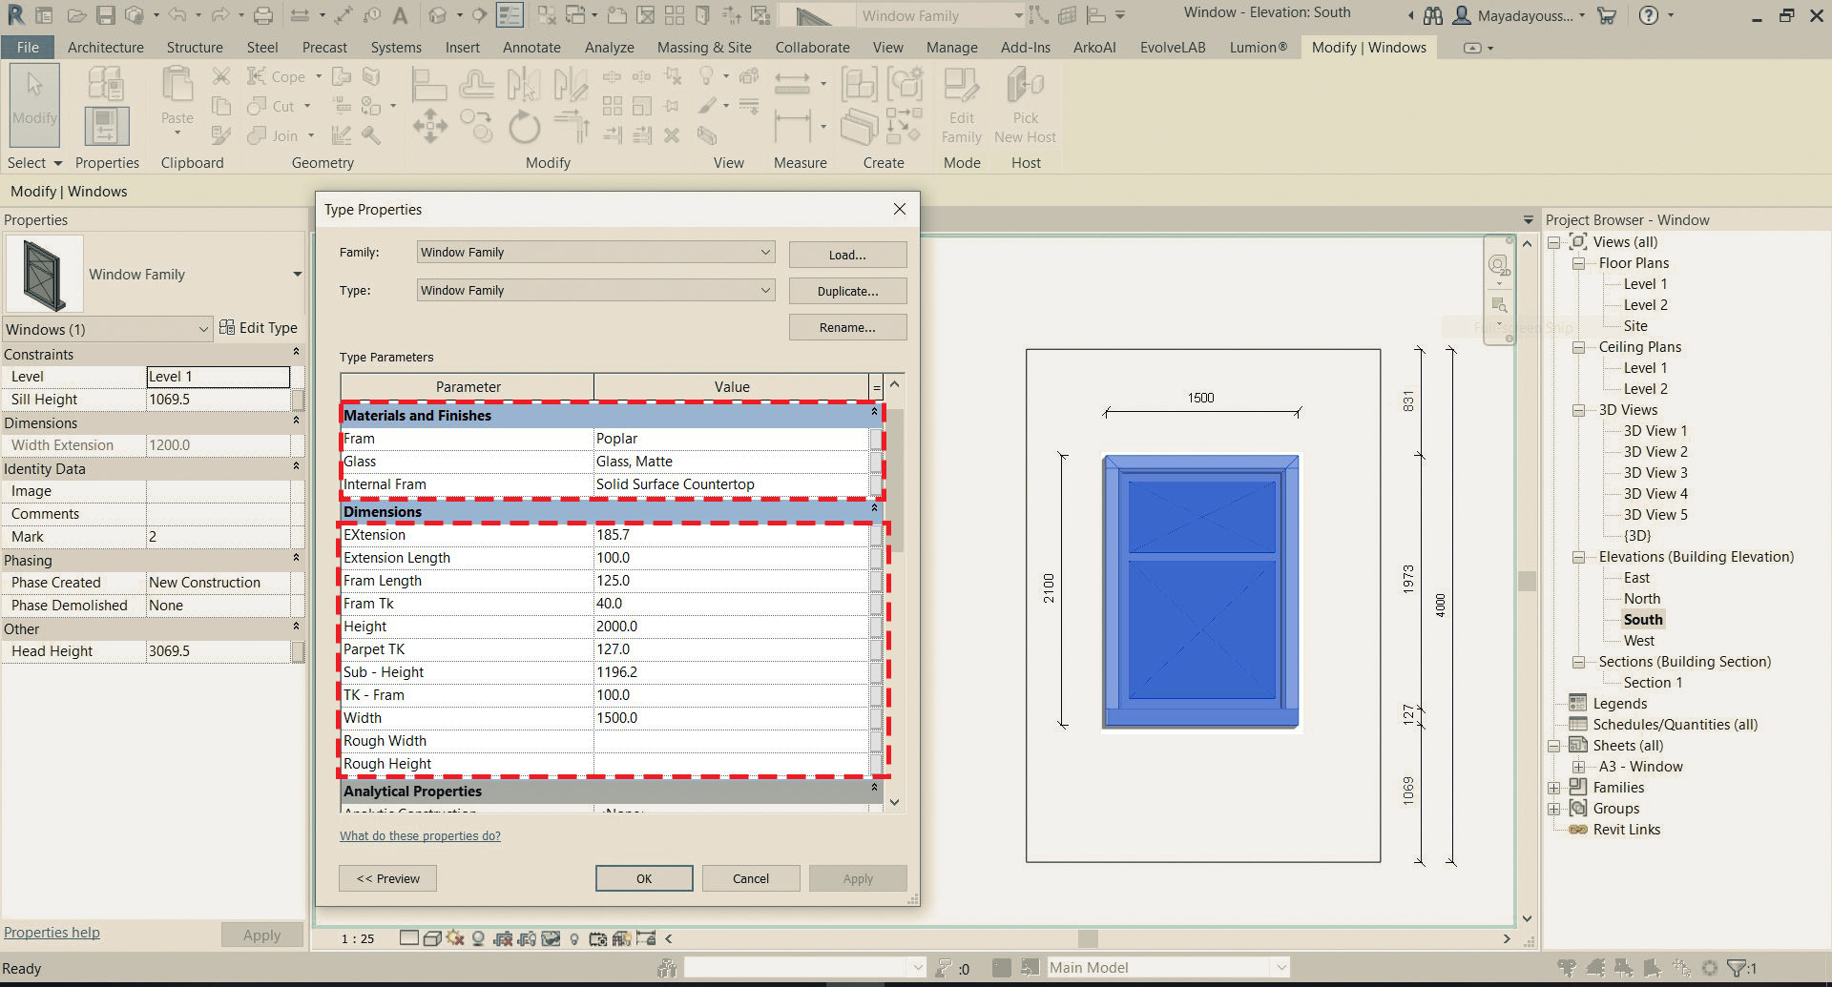
Task: Click OK in the Type Properties dialog
Action: pyautogui.click(x=644, y=878)
